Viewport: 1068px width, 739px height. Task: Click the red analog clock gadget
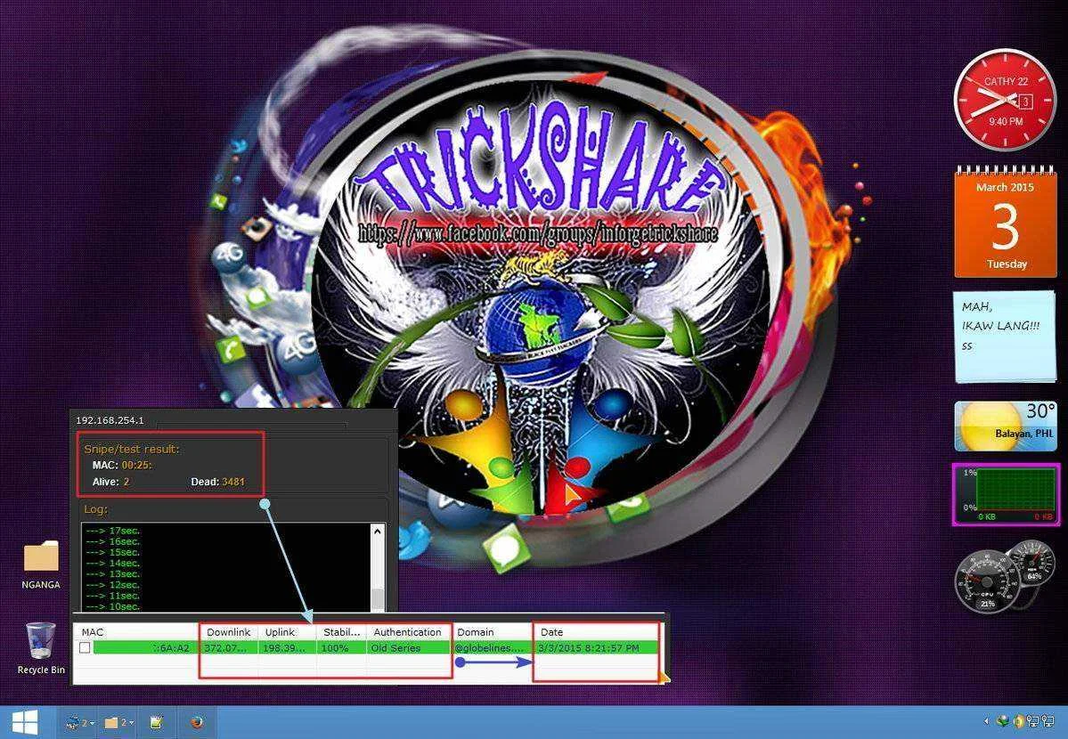[x=1005, y=100]
